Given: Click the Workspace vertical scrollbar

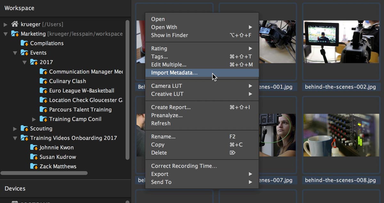Looking at the screenshot, I should [x=127, y=90].
